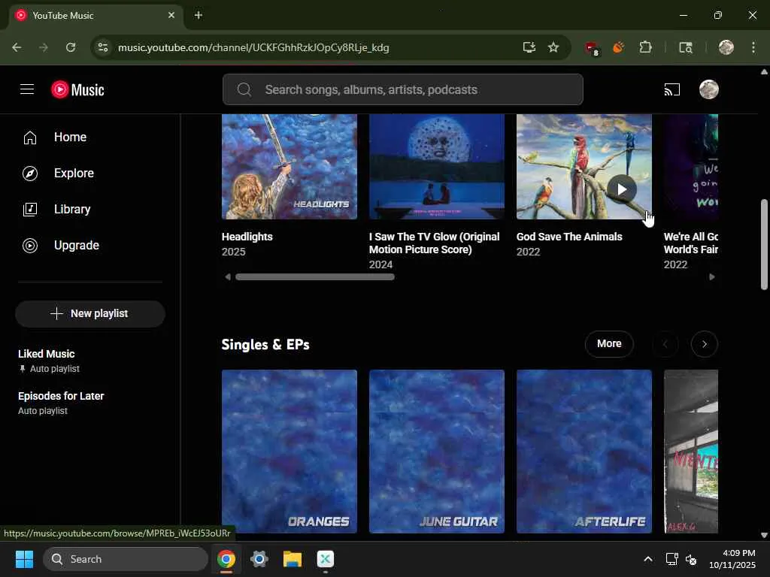Open the teal X app in taskbar
This screenshot has width=770, height=577.
click(325, 559)
